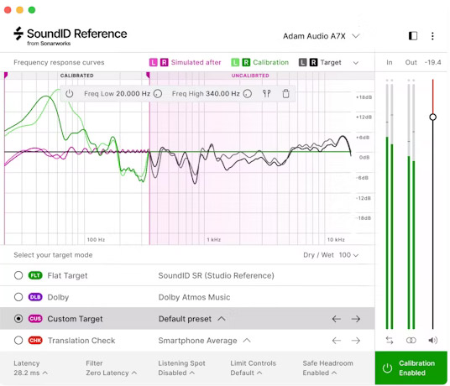Click the Freq Low knob icon
Viewport: 450px width, 386px height.
(x=158, y=93)
